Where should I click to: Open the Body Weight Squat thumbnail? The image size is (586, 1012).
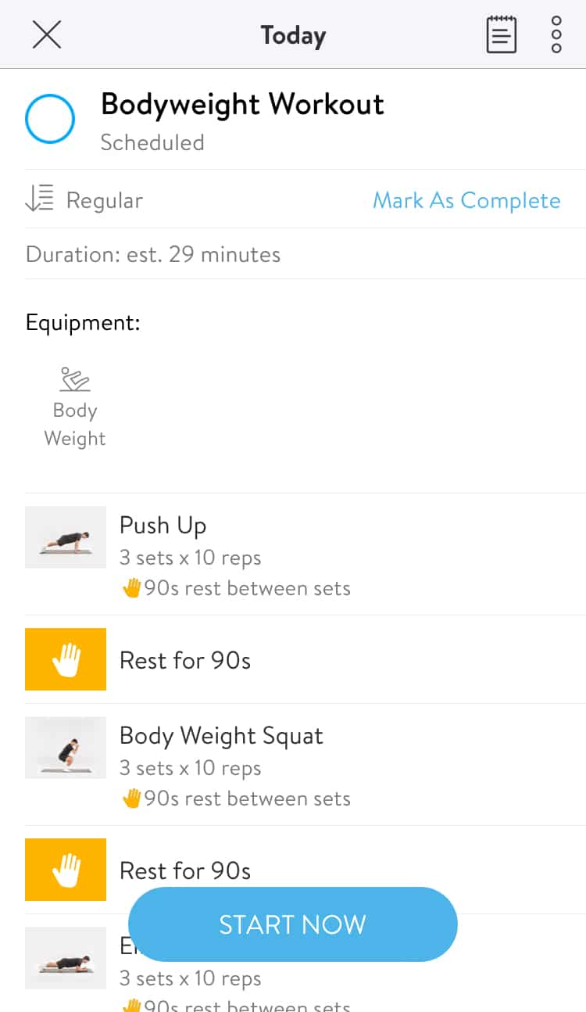tap(66, 748)
